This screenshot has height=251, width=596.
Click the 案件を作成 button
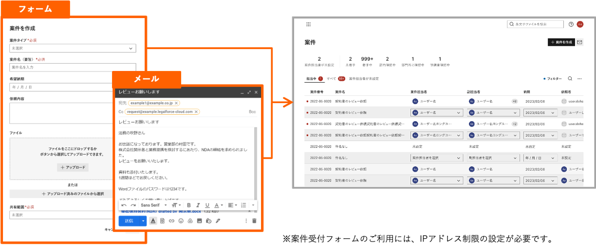pyautogui.click(x=561, y=42)
